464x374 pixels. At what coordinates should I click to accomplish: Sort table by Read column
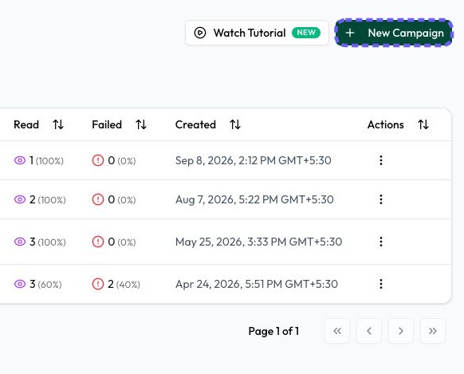pos(58,124)
